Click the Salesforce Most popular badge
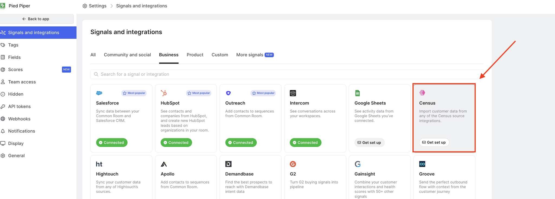 [x=134, y=93]
